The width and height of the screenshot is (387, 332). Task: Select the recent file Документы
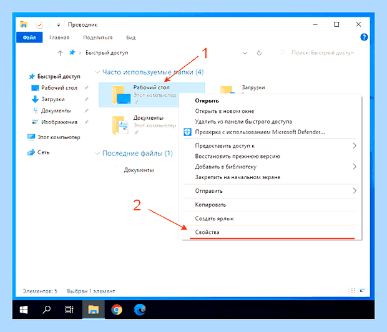click(x=139, y=170)
